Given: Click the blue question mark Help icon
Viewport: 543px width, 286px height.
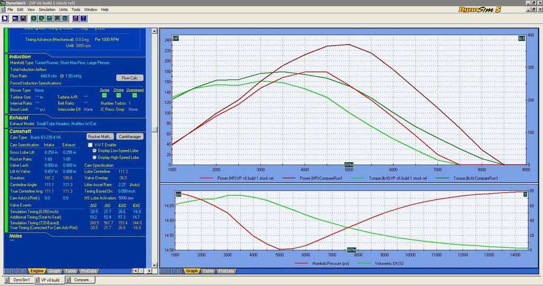Looking at the screenshot, I should point(83,18).
